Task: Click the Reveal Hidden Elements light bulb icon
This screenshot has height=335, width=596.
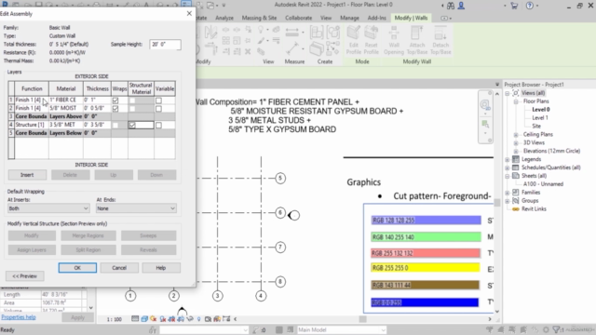Action: click(198, 319)
